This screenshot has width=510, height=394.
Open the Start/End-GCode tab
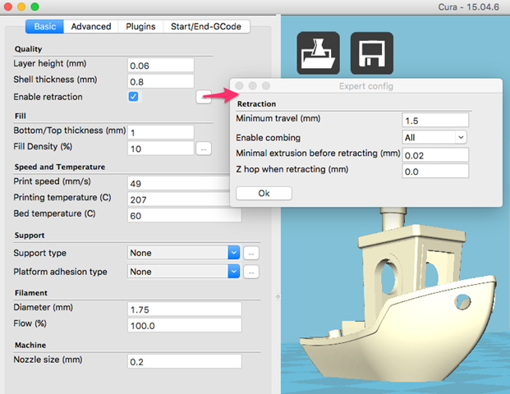point(206,26)
